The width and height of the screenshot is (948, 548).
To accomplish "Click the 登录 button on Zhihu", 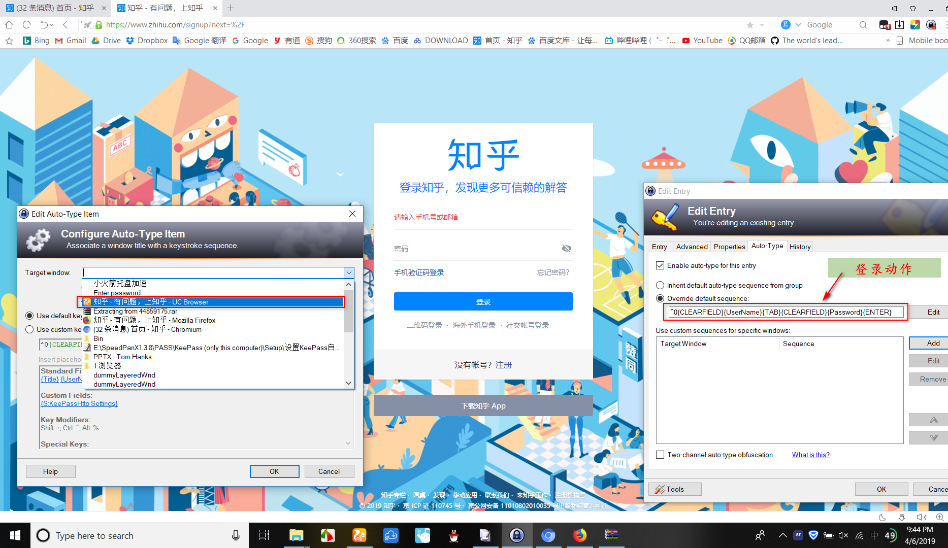I will (x=482, y=301).
